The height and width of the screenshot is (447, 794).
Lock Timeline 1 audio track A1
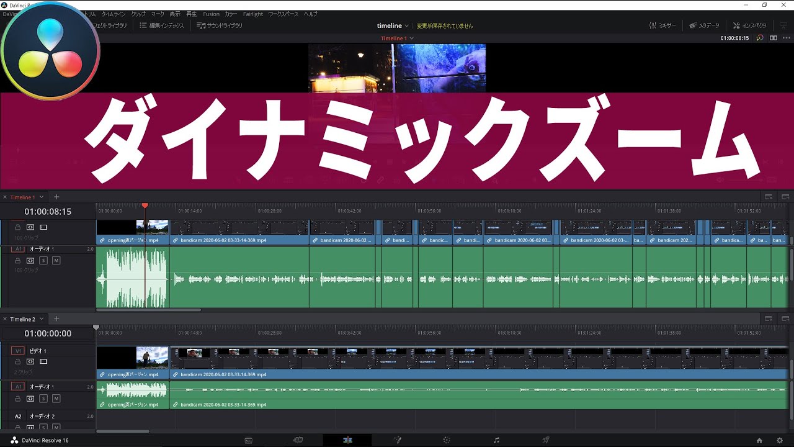pos(18,261)
